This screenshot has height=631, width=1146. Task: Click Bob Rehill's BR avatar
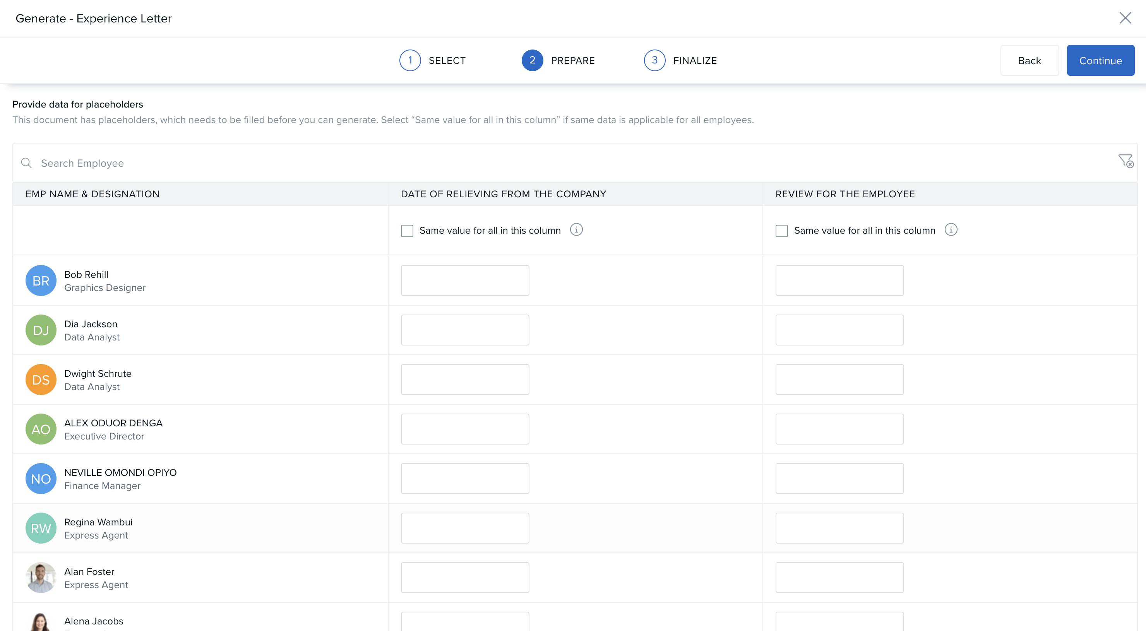[41, 280]
